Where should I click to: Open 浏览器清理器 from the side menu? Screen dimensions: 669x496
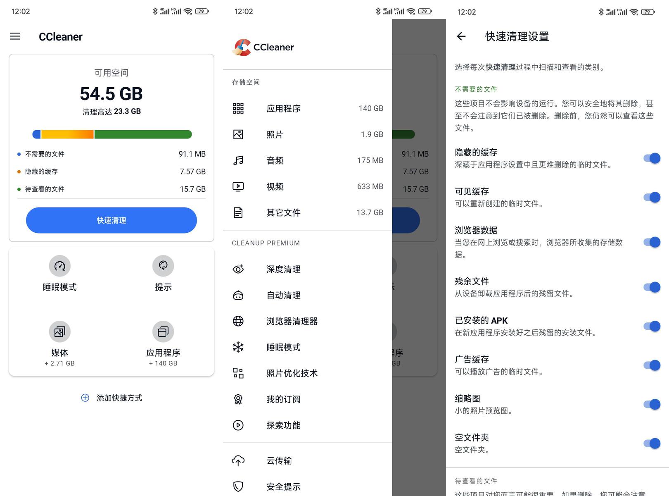pyautogui.click(x=292, y=321)
